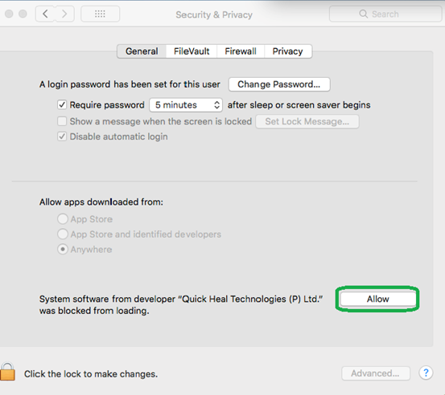Toggle Disable automatic login checkbox
This screenshot has width=445, height=395.
[x=62, y=136]
